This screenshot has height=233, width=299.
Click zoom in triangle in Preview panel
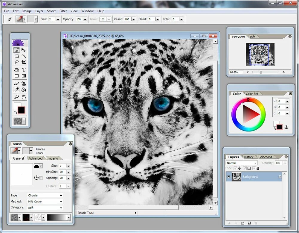284,72
